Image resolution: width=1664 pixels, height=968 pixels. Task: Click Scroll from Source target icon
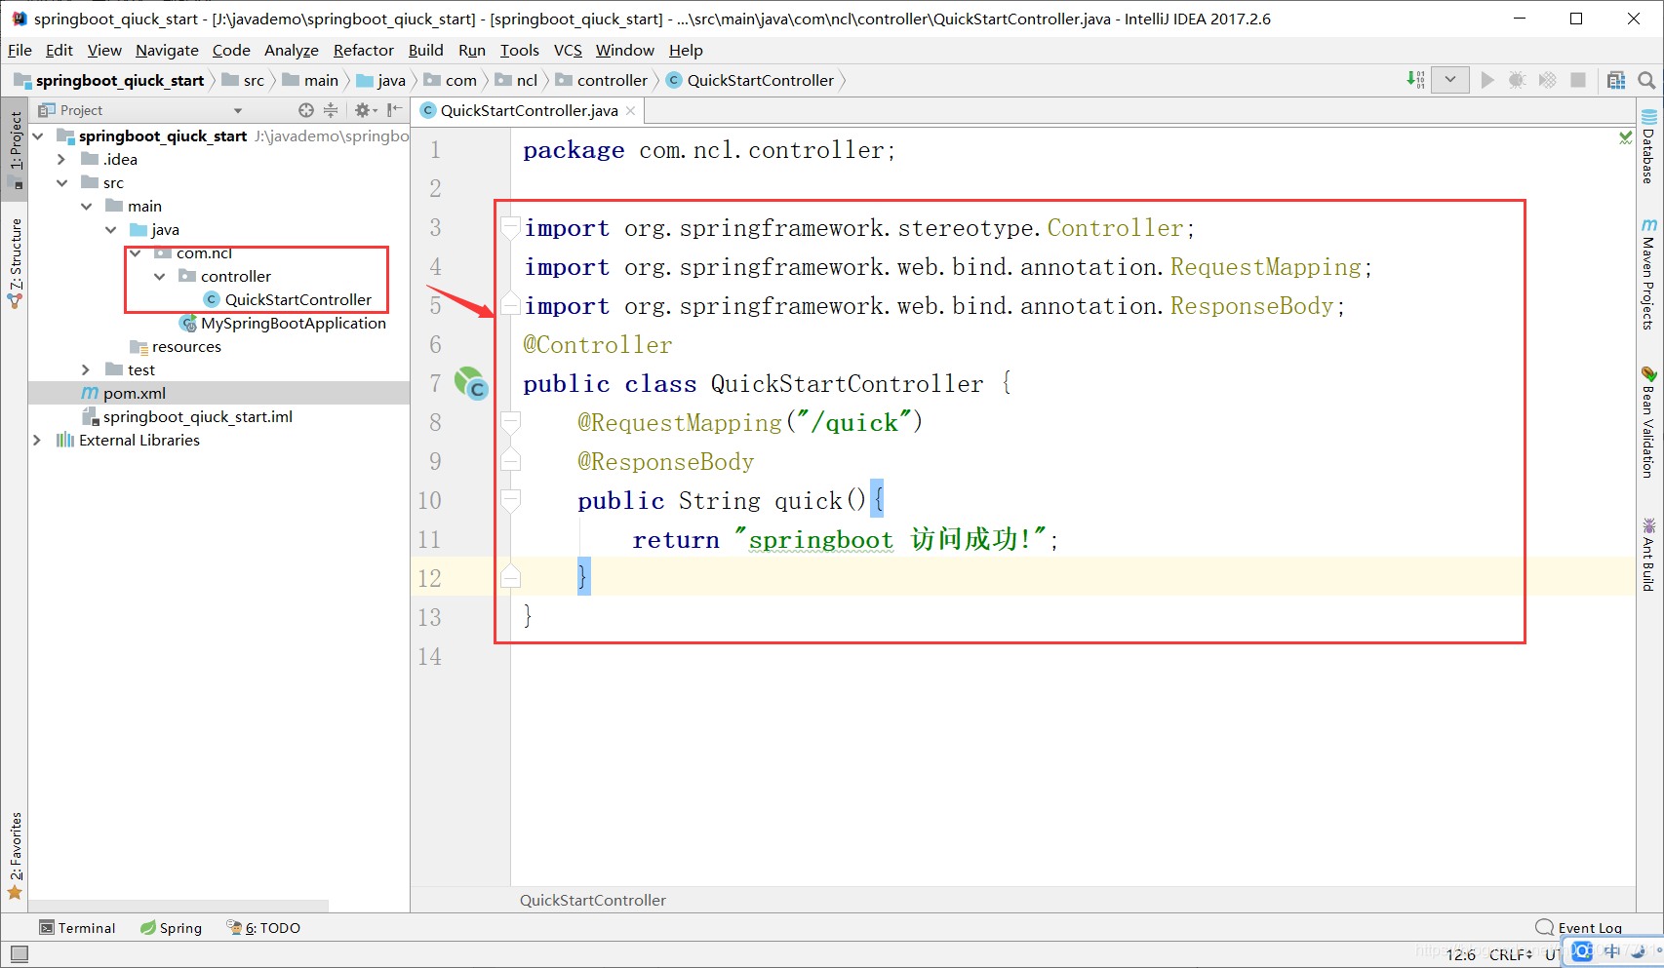click(306, 110)
